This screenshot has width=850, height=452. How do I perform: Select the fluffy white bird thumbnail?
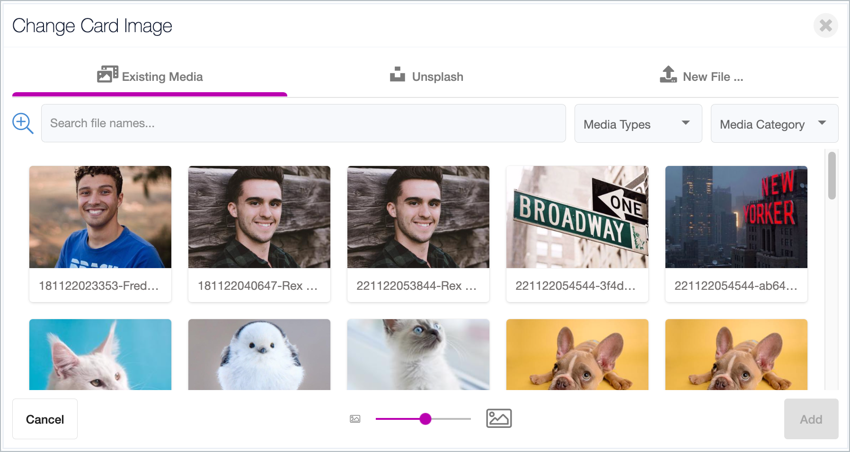click(259, 355)
